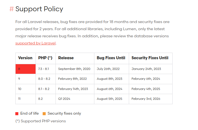This screenshot has width=198, height=130.
Task: Click the # anchor beside Support Policy
Action: coord(11,9)
